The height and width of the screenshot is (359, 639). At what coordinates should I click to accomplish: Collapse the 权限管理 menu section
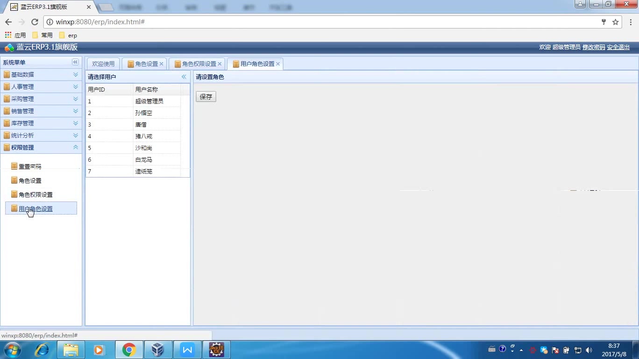click(41, 147)
